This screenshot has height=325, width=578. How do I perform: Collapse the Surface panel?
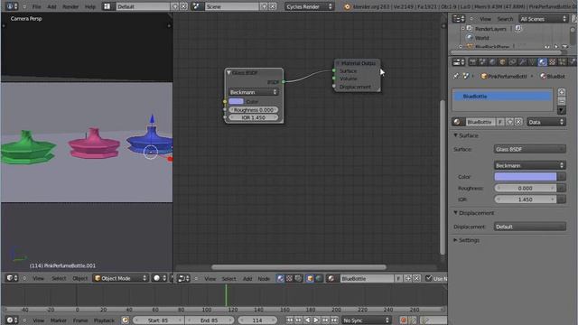click(455, 135)
